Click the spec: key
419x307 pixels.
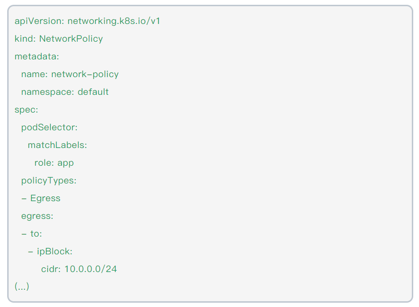(x=26, y=110)
